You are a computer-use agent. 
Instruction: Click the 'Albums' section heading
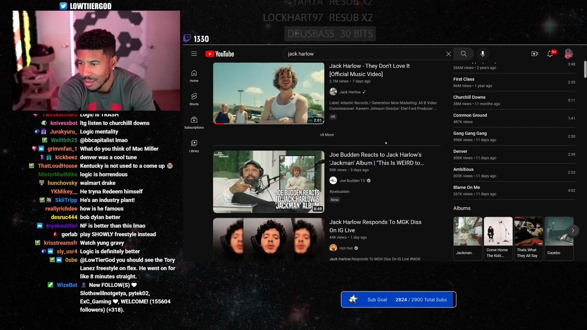coord(462,208)
